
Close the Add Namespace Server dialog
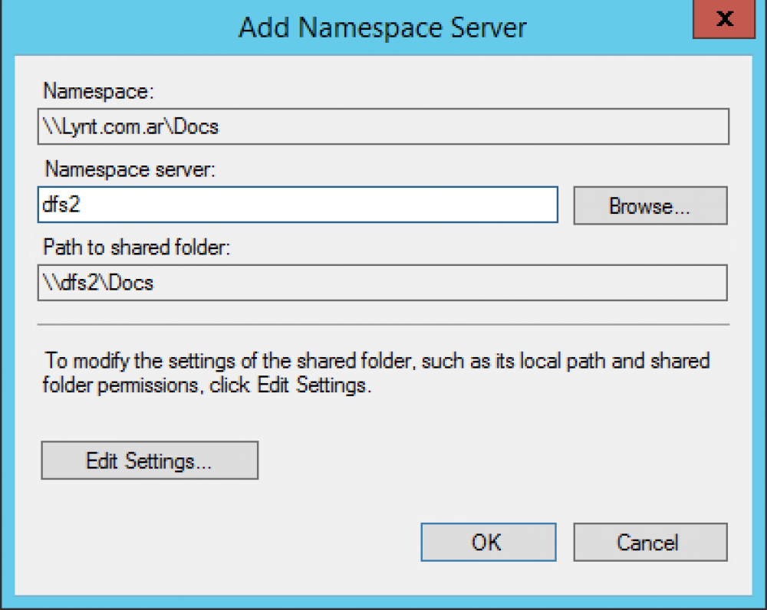(723, 20)
